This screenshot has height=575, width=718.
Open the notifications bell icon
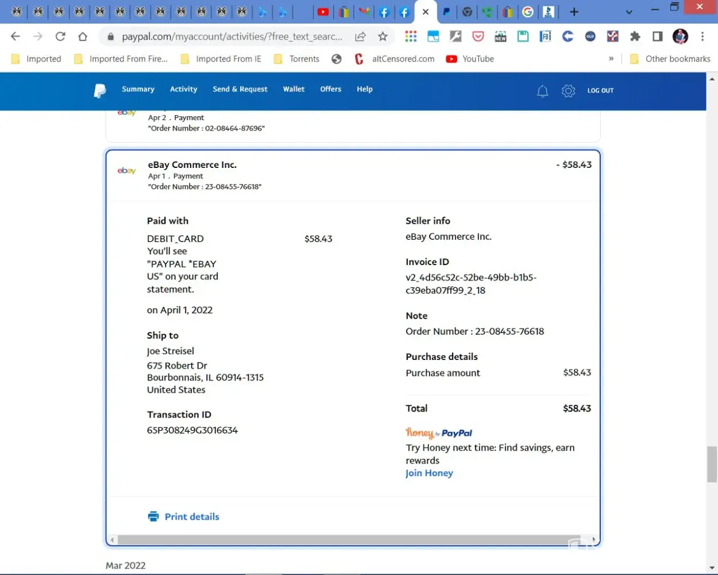tap(542, 91)
